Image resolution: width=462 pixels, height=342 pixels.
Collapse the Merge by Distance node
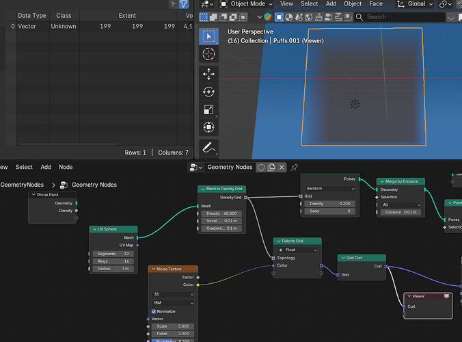tap(382, 182)
